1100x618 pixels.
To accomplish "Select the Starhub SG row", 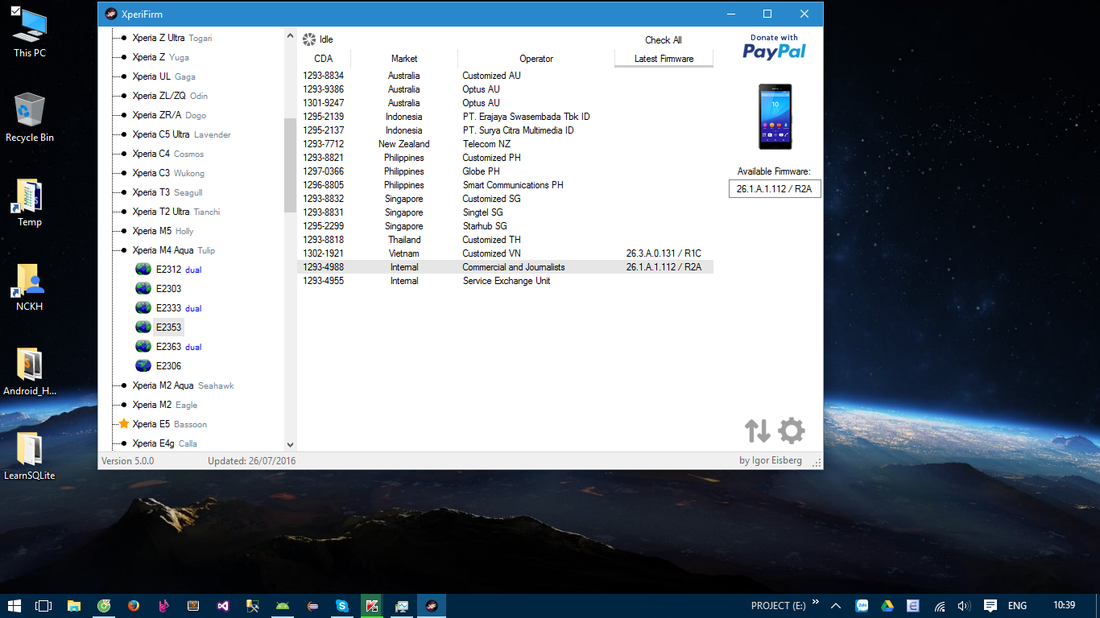I will coord(505,226).
